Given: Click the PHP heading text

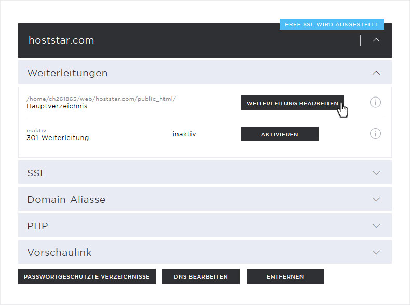Looking at the screenshot, I should click(x=38, y=226).
